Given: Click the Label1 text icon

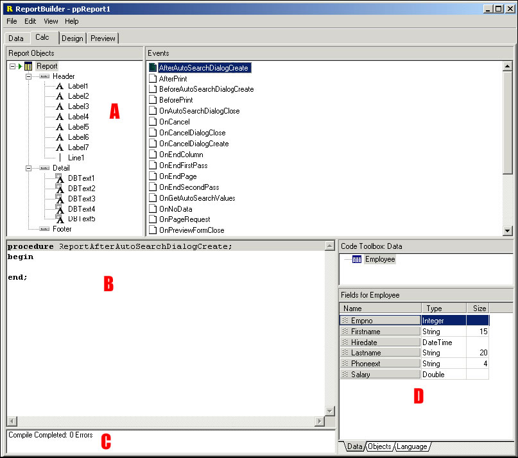Looking at the screenshot, I should tap(60, 86).
